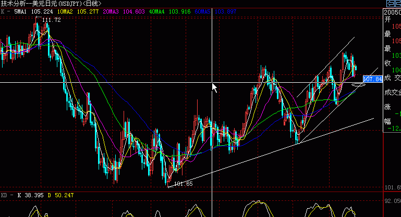This screenshot has width=401, height=217.
Task: Click the K 38.395 value
Action: (30, 195)
